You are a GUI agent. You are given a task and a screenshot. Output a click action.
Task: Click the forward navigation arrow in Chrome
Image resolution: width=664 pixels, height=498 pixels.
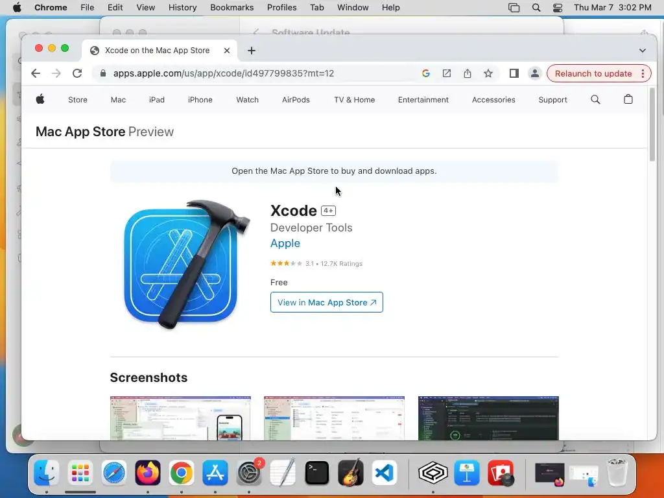click(56, 73)
